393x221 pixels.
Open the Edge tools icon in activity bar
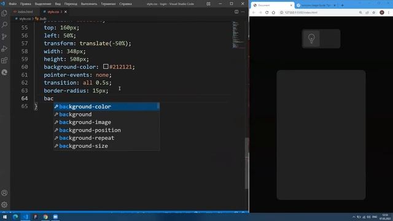(4, 72)
